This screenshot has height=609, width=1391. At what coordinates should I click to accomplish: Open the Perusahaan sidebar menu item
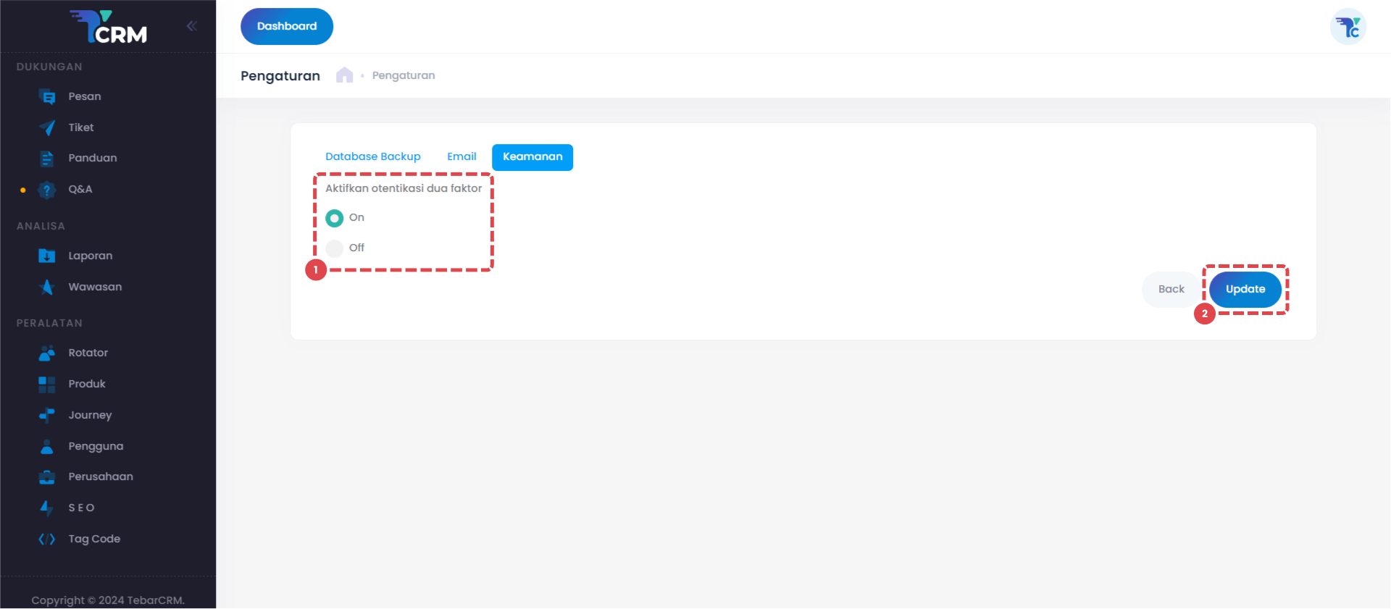click(x=100, y=477)
